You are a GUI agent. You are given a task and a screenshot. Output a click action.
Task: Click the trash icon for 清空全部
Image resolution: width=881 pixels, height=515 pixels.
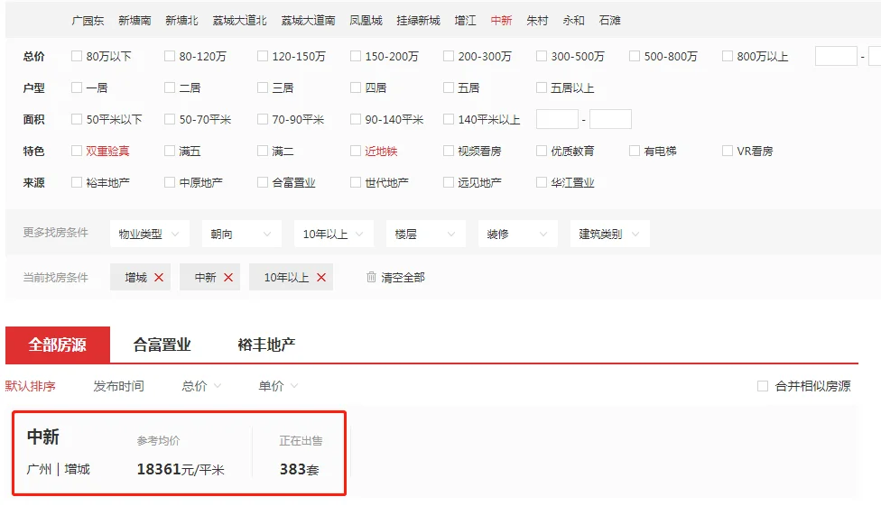pos(371,277)
